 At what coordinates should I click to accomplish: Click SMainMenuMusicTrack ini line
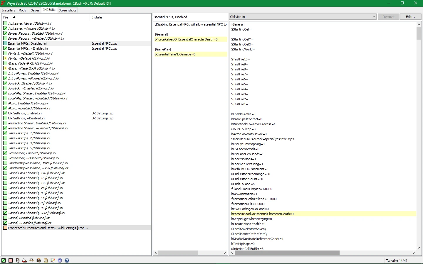coord(263,139)
